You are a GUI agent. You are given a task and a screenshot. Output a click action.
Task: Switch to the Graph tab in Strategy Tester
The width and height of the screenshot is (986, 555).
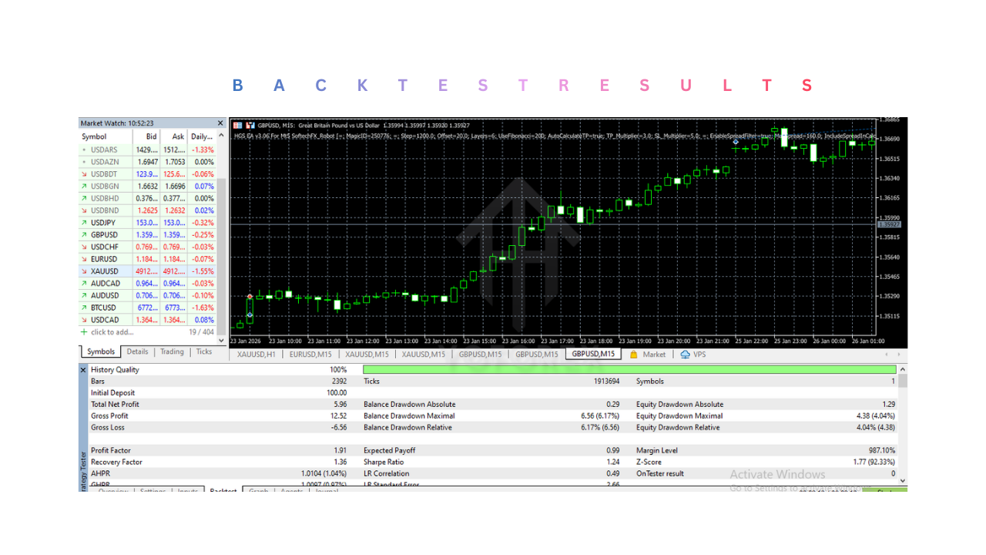(x=258, y=490)
